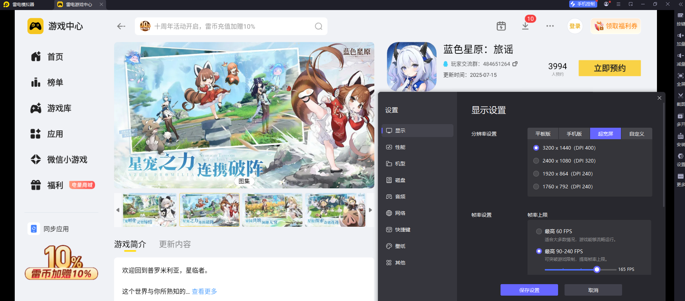Show previous screenshots with left arrow
Viewport: 685px width, 301px height.
pos(118,210)
